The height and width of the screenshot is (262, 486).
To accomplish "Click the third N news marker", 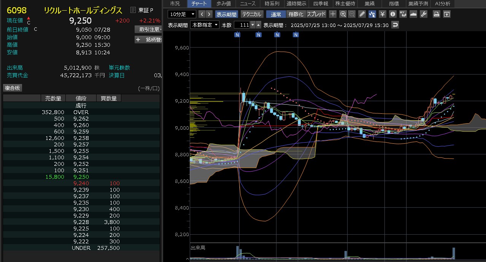I will [x=277, y=35].
